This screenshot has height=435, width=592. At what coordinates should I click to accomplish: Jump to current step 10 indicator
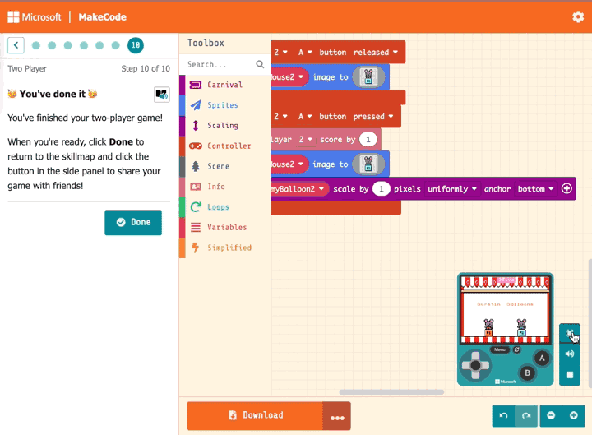(x=136, y=45)
